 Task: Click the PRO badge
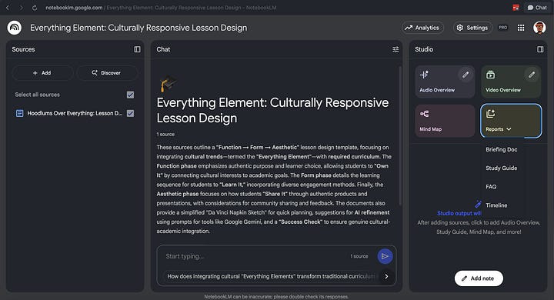click(x=502, y=28)
